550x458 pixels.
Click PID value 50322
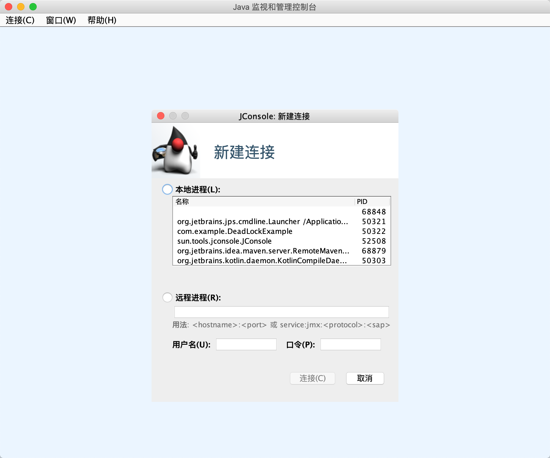pyautogui.click(x=374, y=231)
